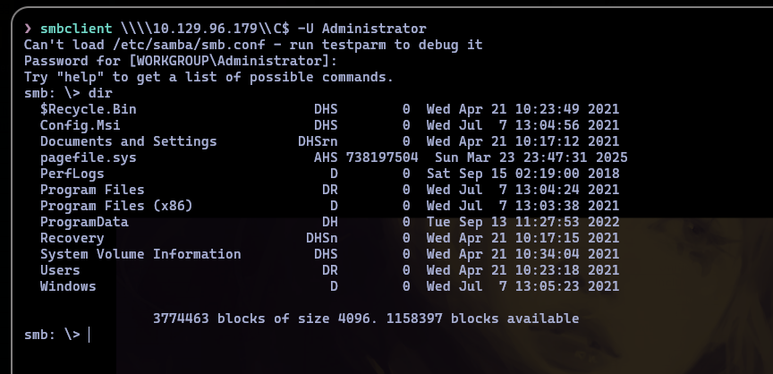This screenshot has height=374, width=773.
Task: Click the DHSrn attribute flags
Action: coord(318,141)
